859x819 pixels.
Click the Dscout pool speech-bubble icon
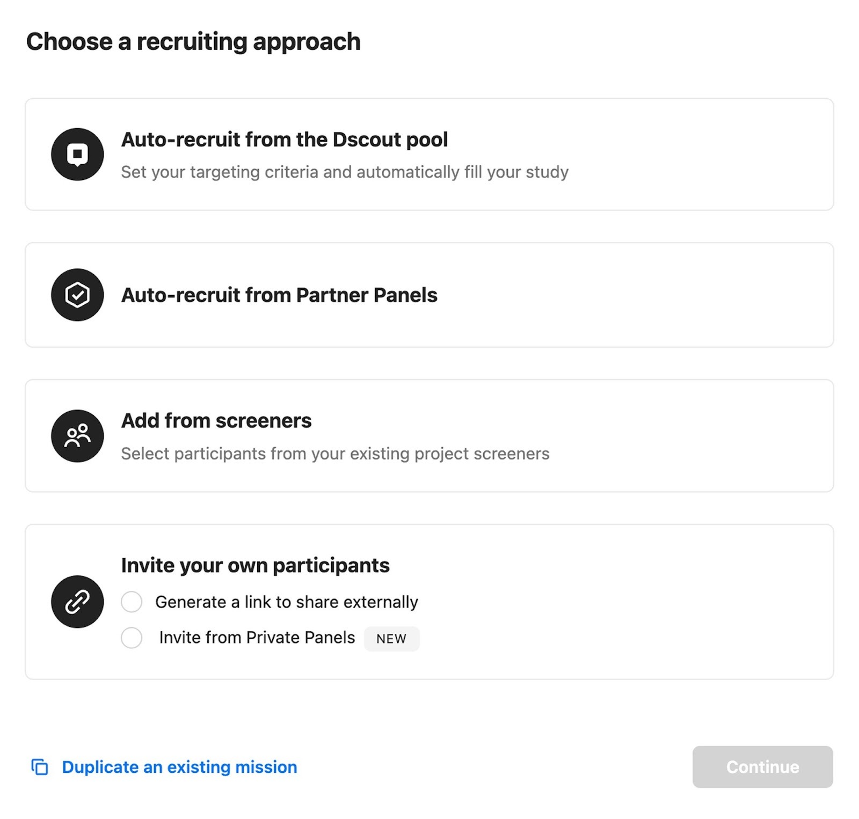77,155
